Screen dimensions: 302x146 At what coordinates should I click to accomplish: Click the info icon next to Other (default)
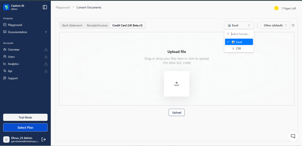(x=293, y=25)
